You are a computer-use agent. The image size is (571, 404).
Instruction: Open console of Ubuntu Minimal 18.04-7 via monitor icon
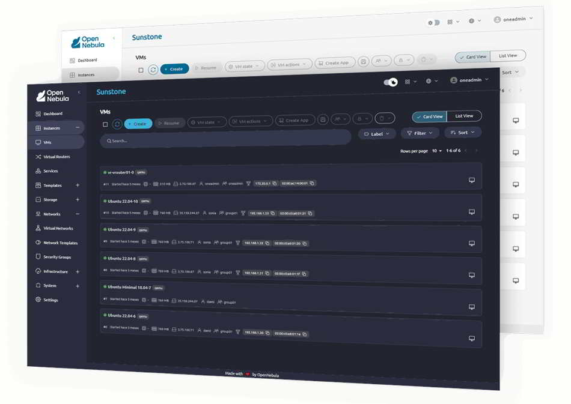click(472, 307)
